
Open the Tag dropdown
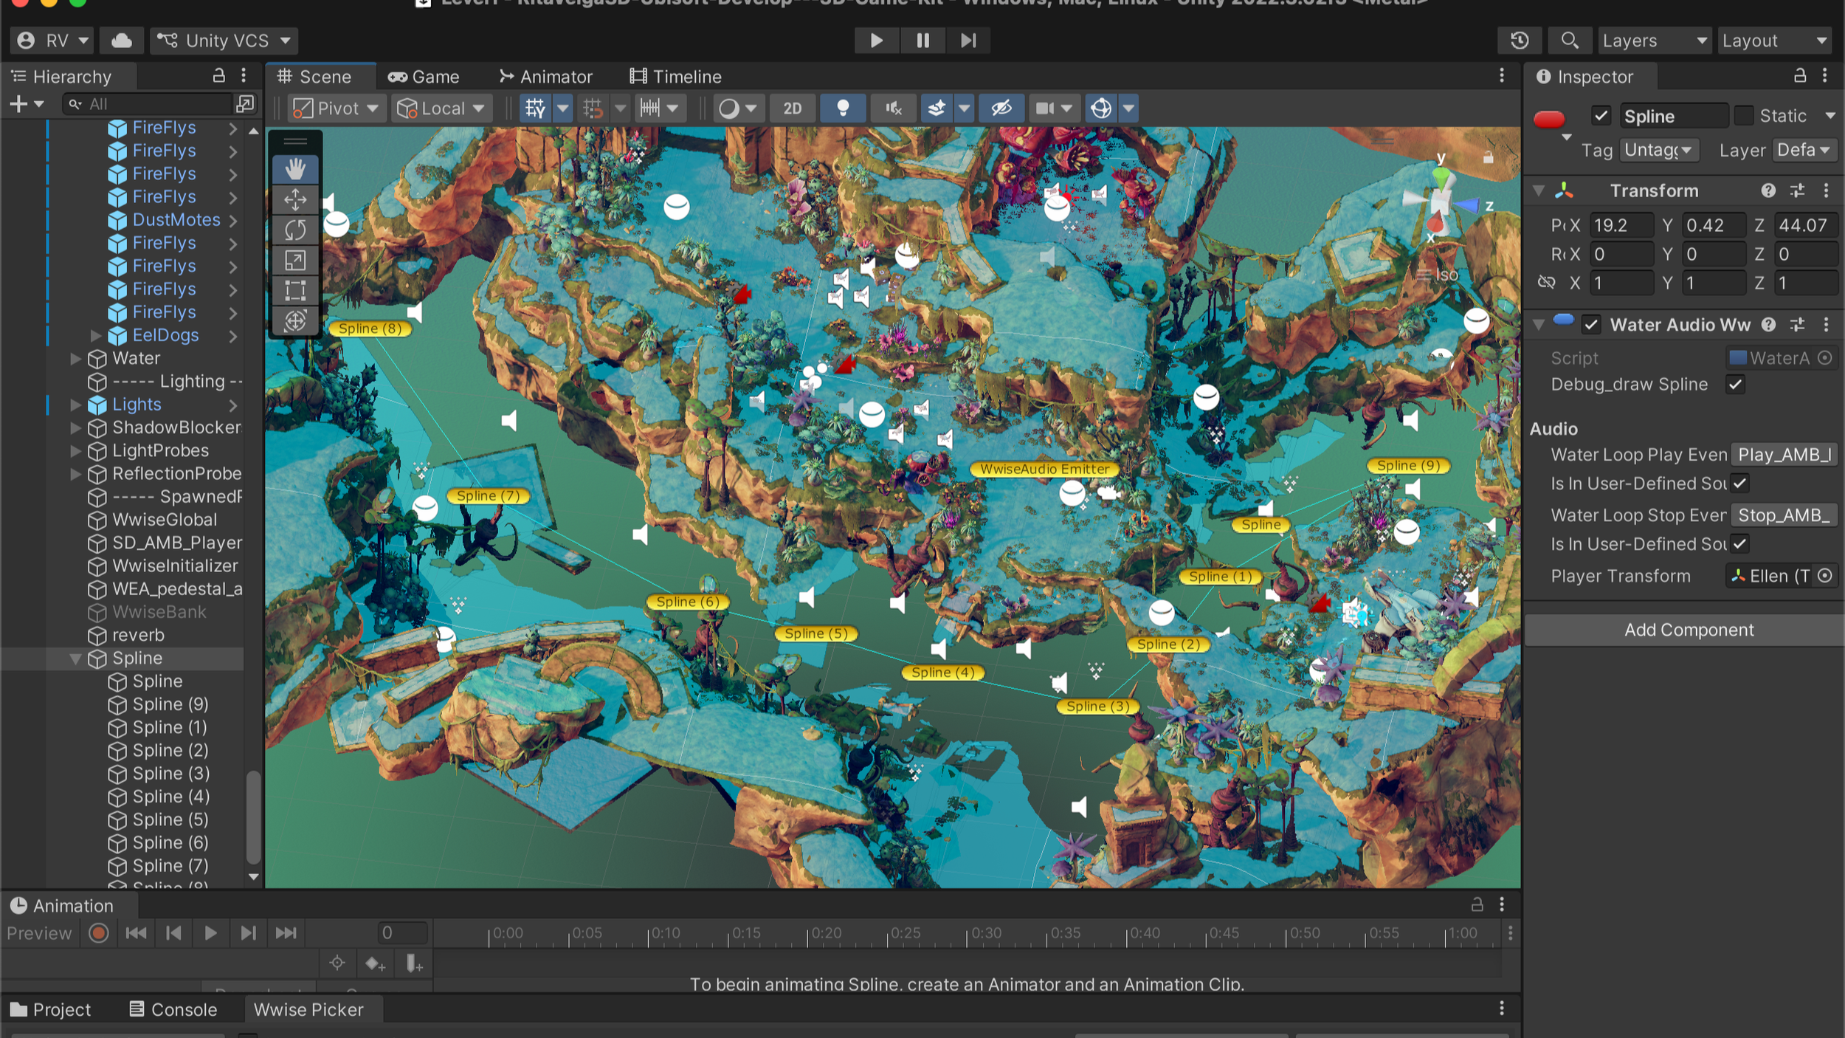pos(1659,151)
